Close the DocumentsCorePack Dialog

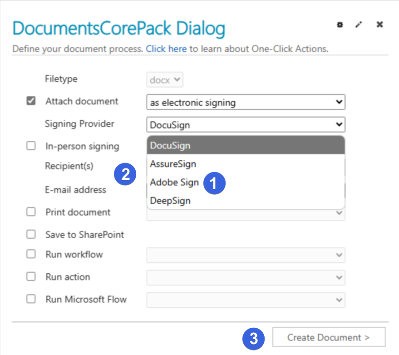(379, 25)
